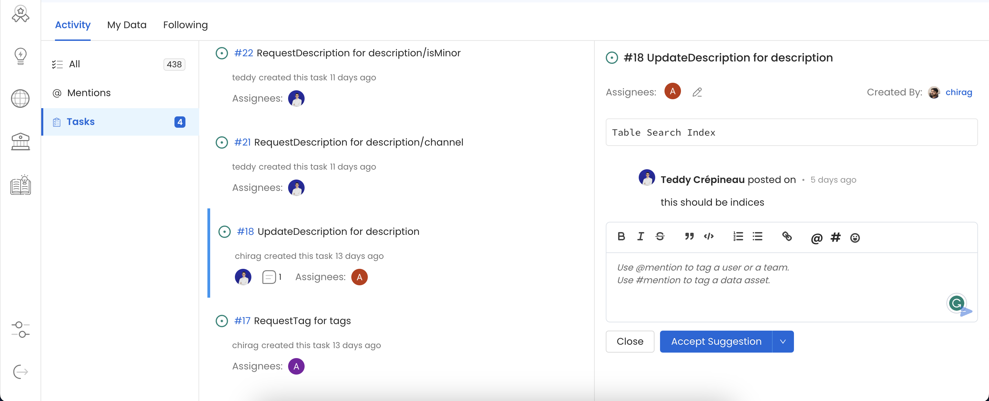This screenshot has width=989, height=401.
Task: Open the Following tab
Action: pyautogui.click(x=185, y=25)
